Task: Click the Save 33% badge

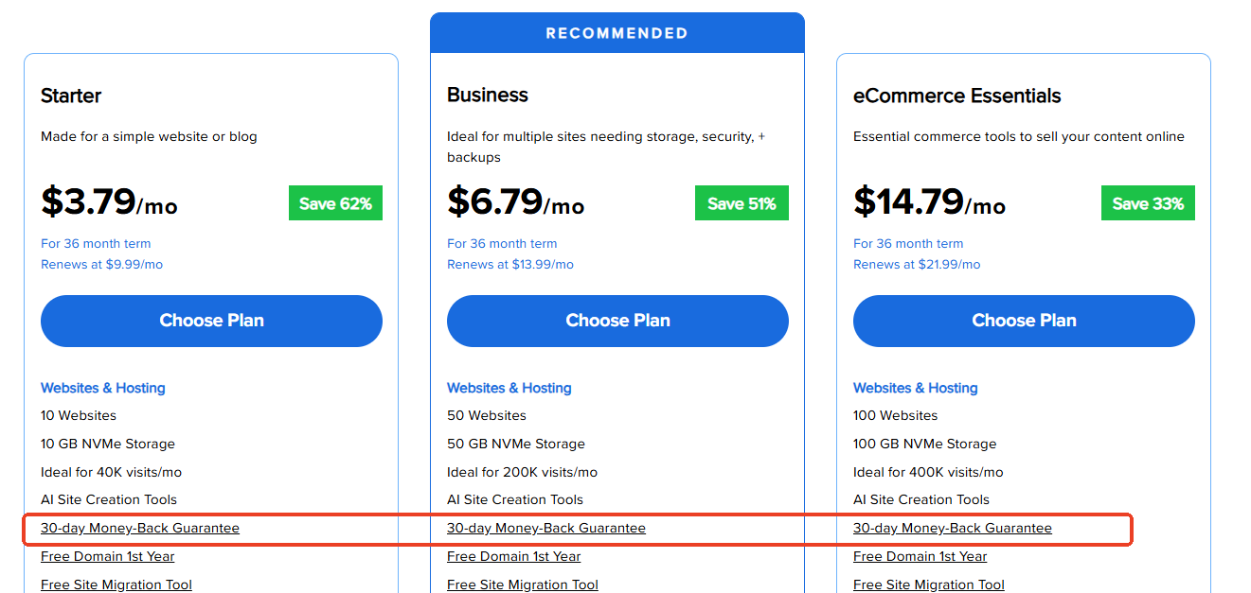Action: pos(1148,203)
